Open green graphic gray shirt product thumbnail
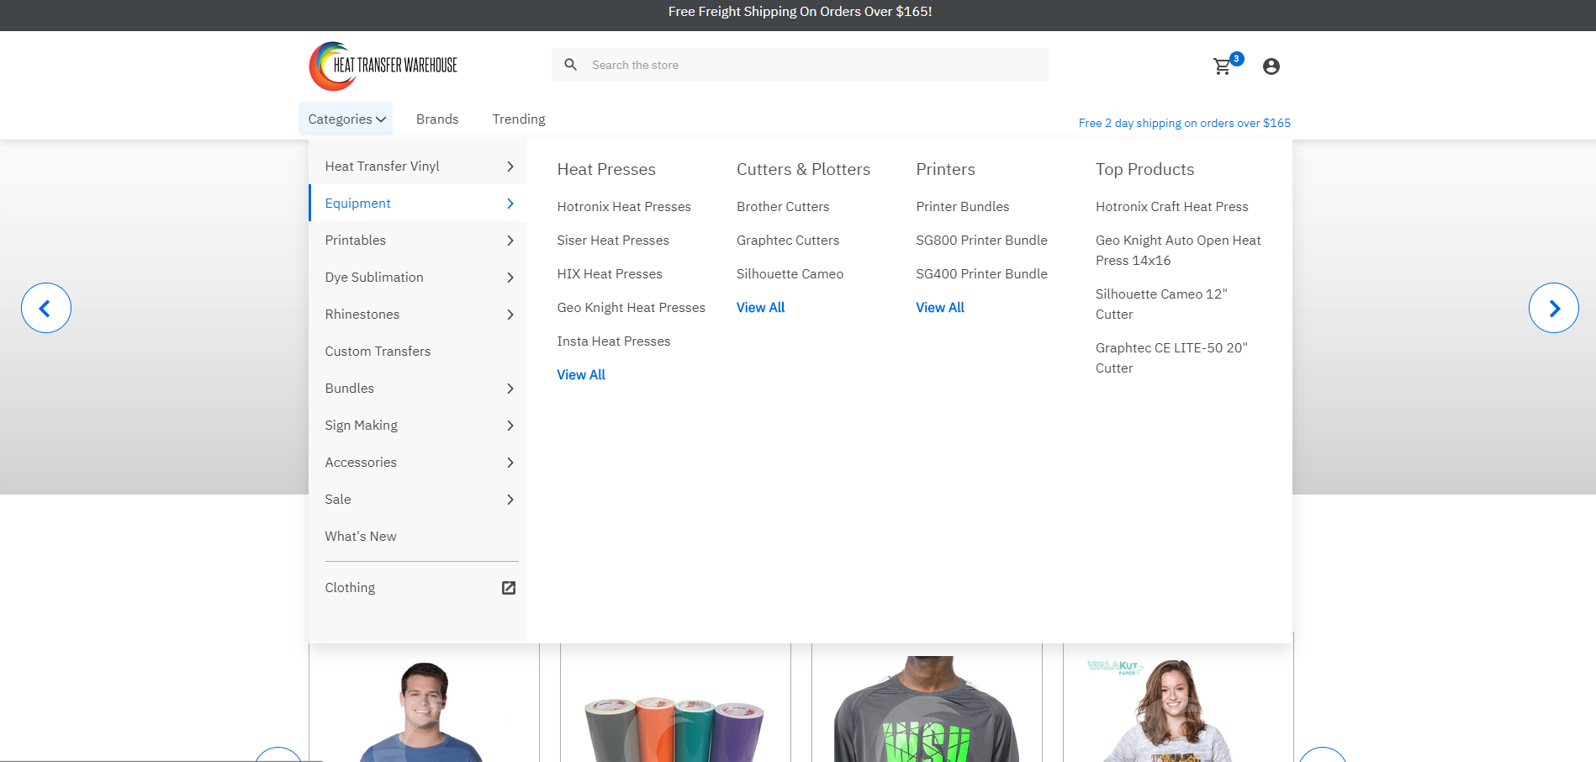 [927, 703]
